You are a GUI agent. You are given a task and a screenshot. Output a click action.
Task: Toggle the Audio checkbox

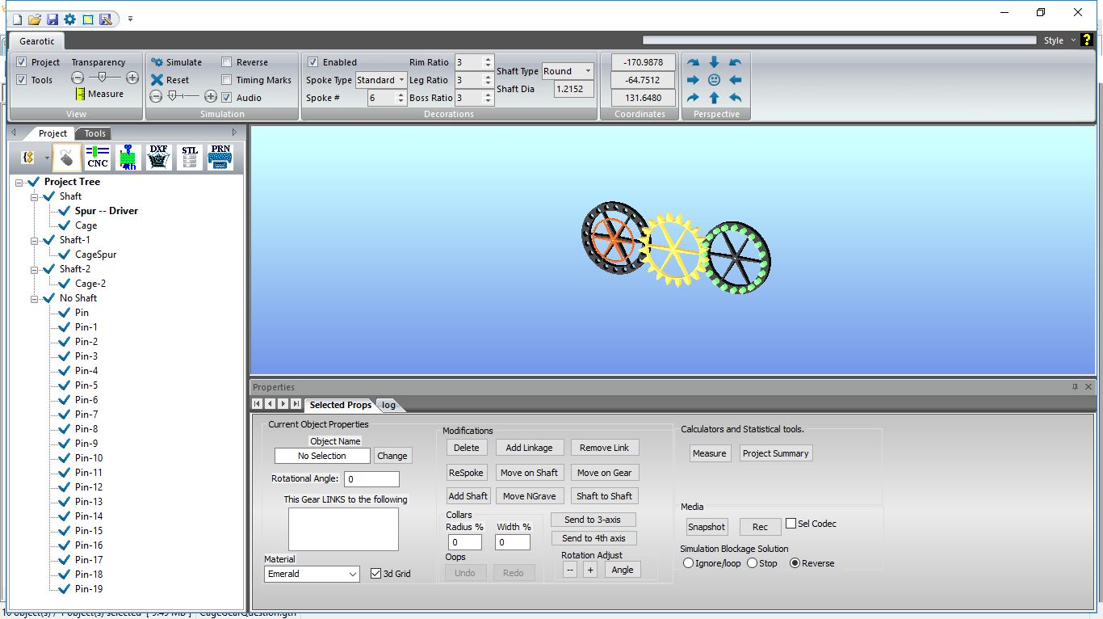pyautogui.click(x=227, y=98)
